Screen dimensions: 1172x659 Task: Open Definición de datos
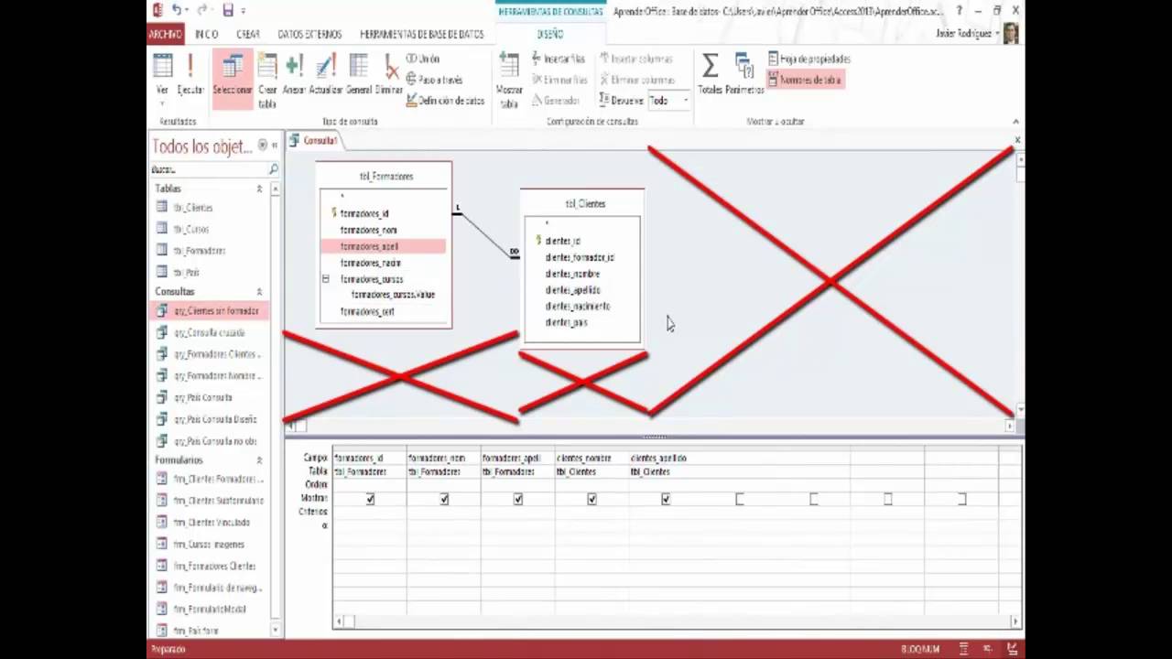(x=445, y=101)
